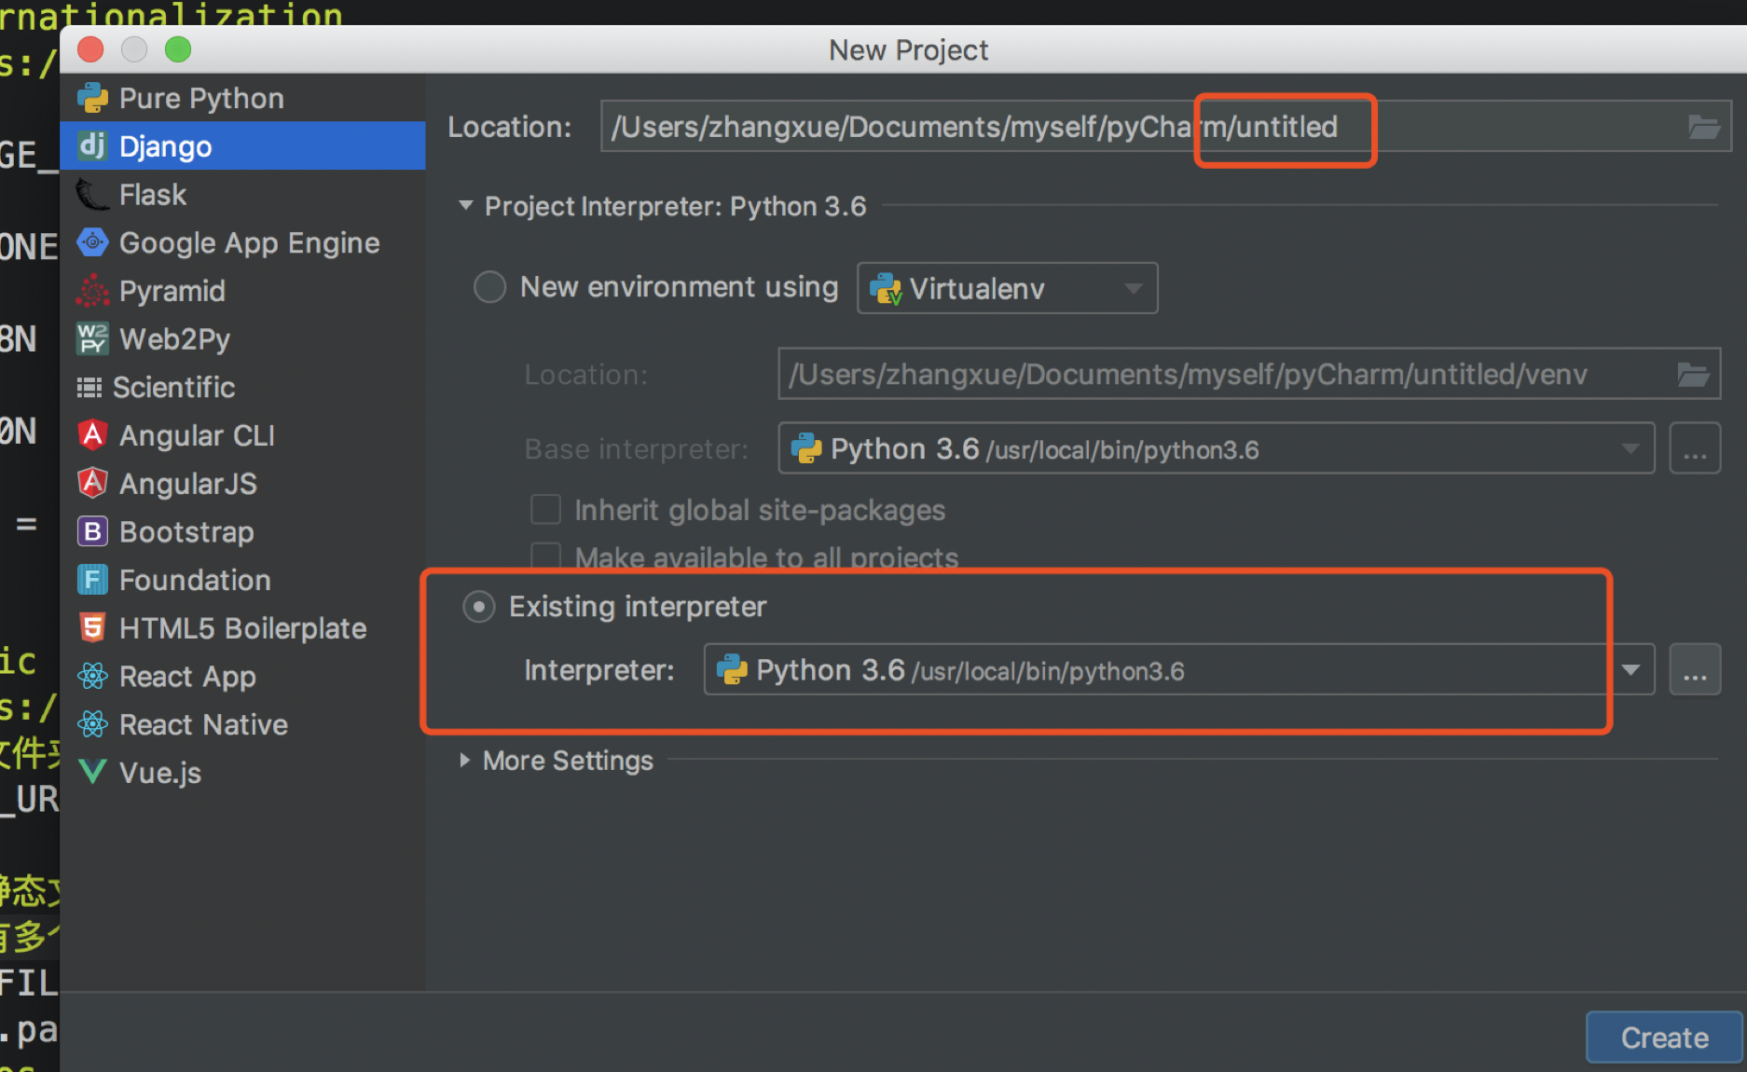Open existing Interpreter dropdown arrow
The height and width of the screenshot is (1072, 1747).
(x=1630, y=669)
